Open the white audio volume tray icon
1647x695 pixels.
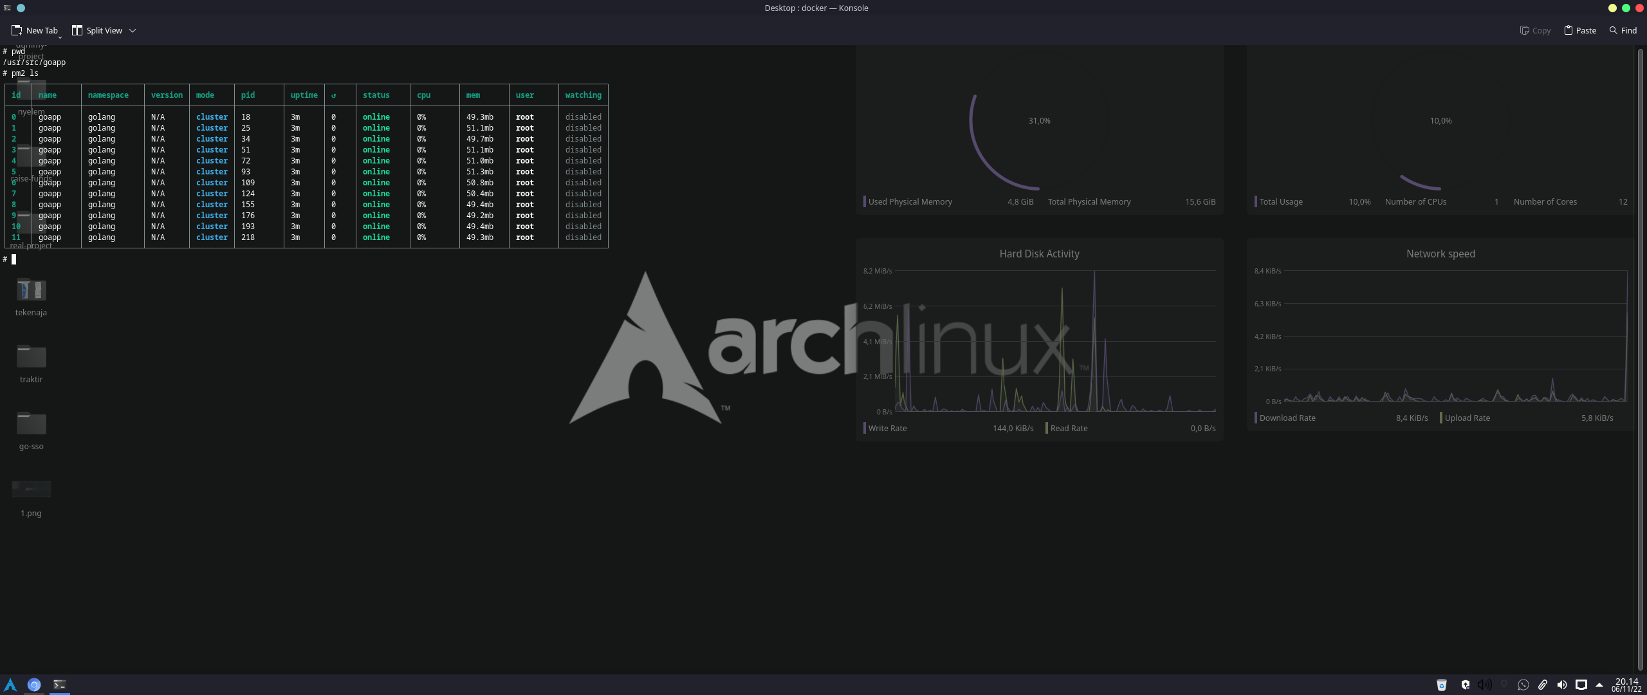pos(1561,685)
